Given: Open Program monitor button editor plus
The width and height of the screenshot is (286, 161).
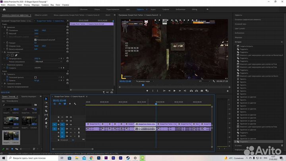Looking at the screenshot, I should (x=228, y=91).
